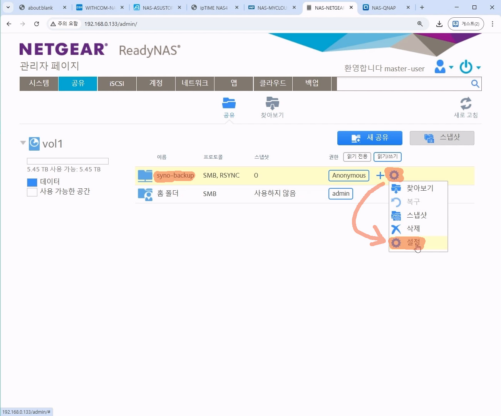Image resolution: width=501 pixels, height=416 pixels.
Task: Click the Shares folder icon in toolbar
Action: click(229, 103)
